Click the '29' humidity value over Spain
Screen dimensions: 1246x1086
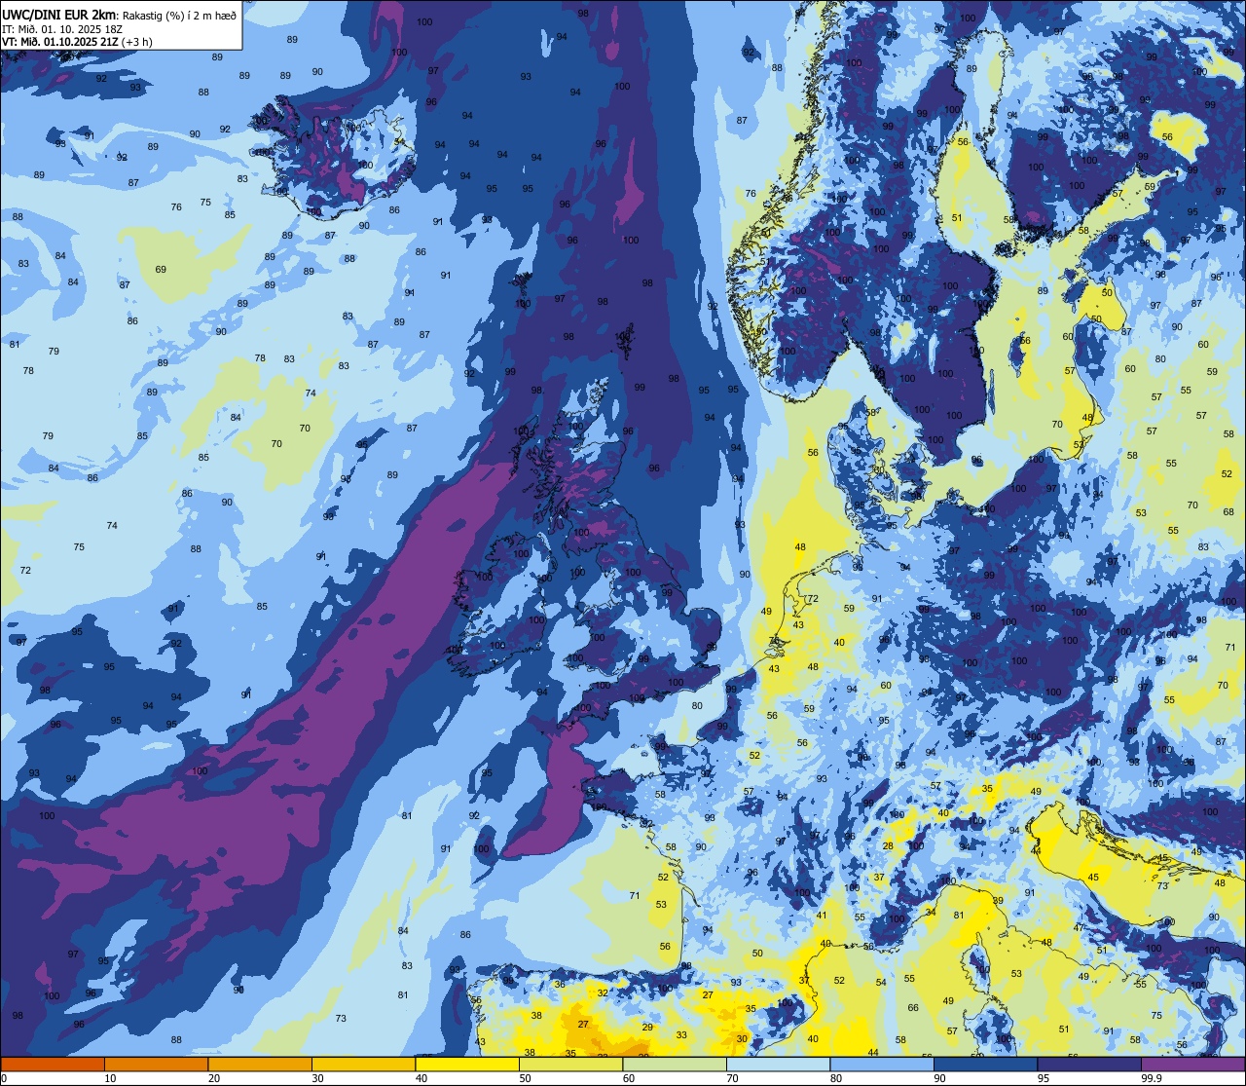(647, 1028)
